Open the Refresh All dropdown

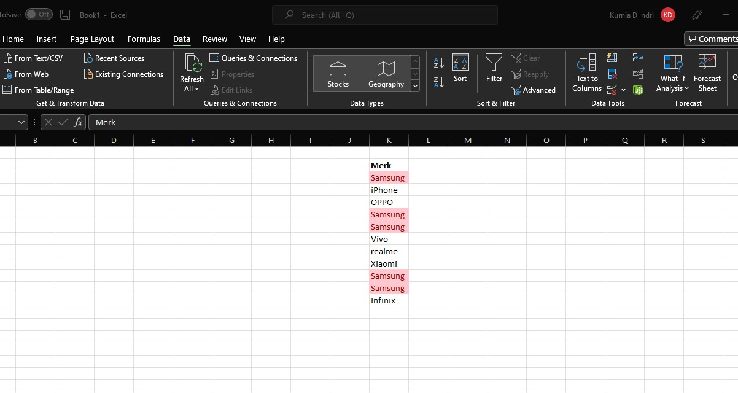click(192, 89)
